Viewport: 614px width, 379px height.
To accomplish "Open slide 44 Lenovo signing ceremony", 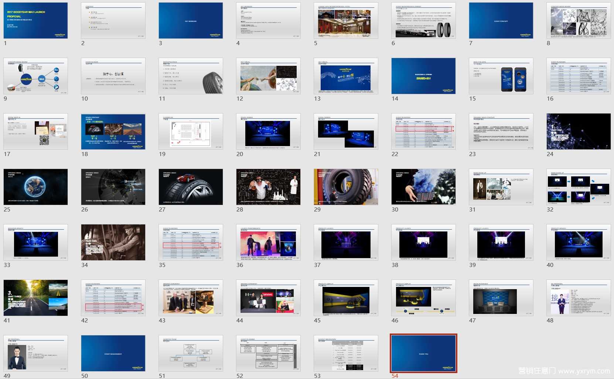I will [268, 298].
